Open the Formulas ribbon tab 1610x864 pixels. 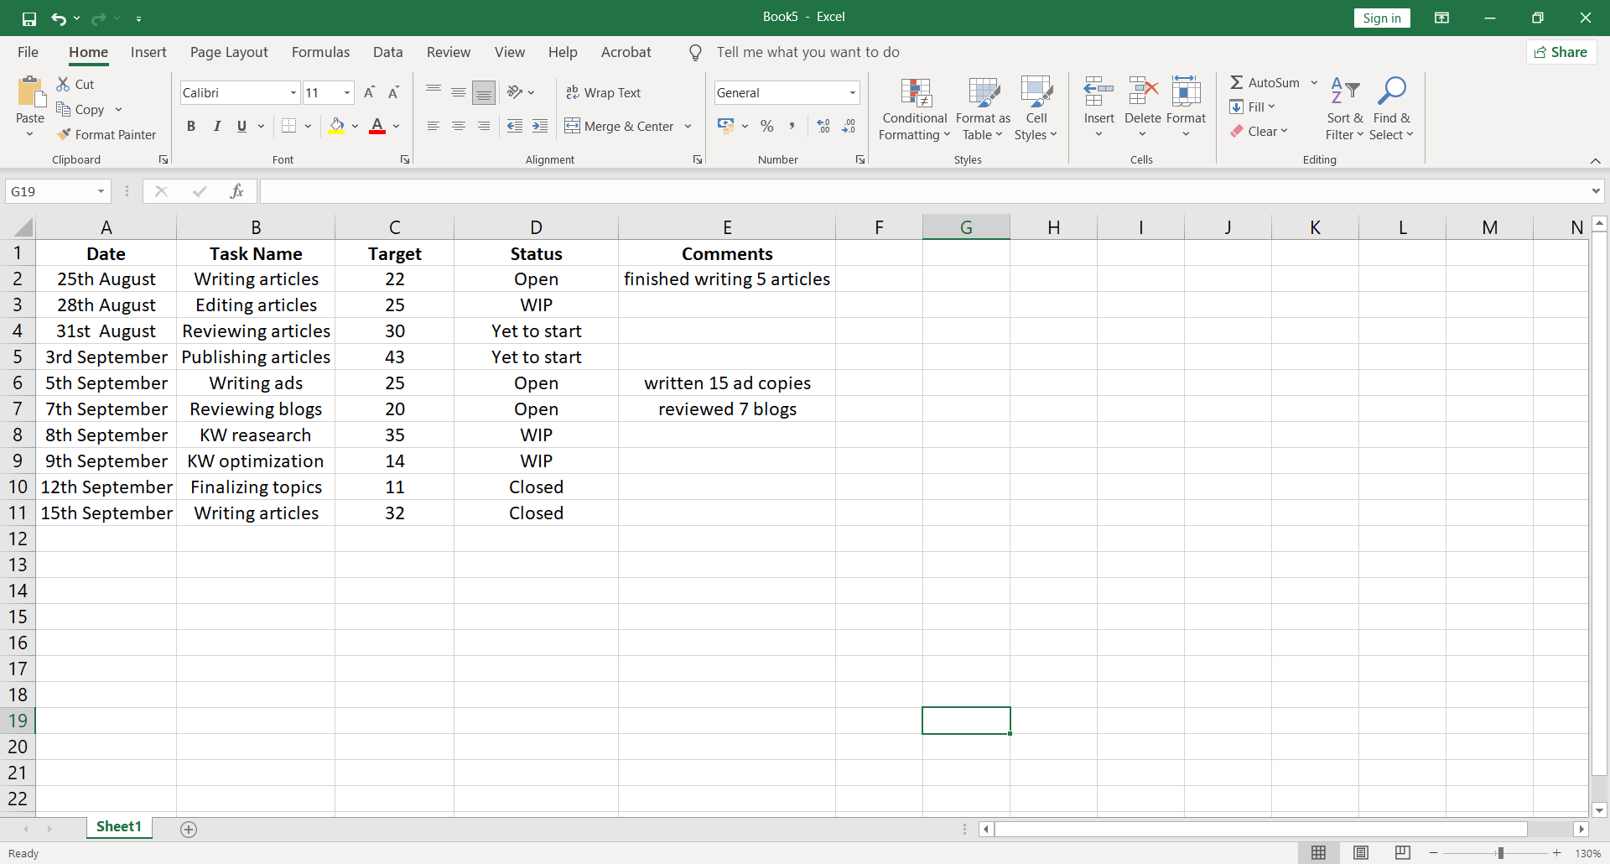point(320,52)
